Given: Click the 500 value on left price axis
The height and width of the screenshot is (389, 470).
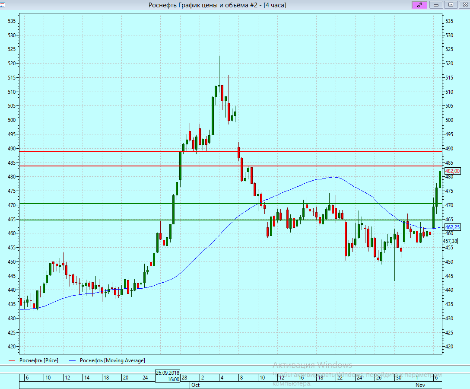Looking at the screenshot, I should tap(12, 120).
